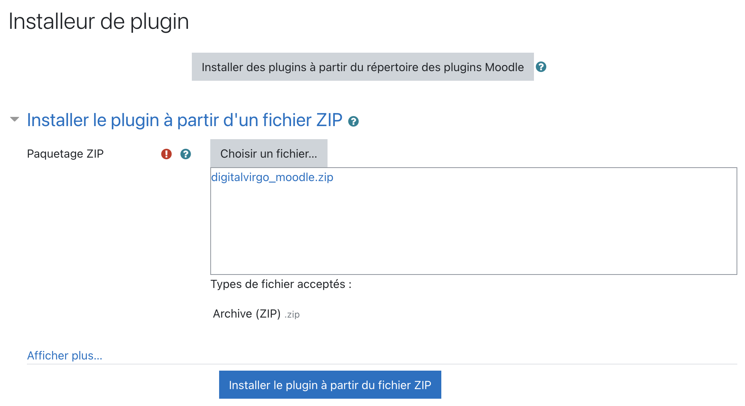
Task: Click red required-field icon beside Paquetage ZIP
Action: 166,154
